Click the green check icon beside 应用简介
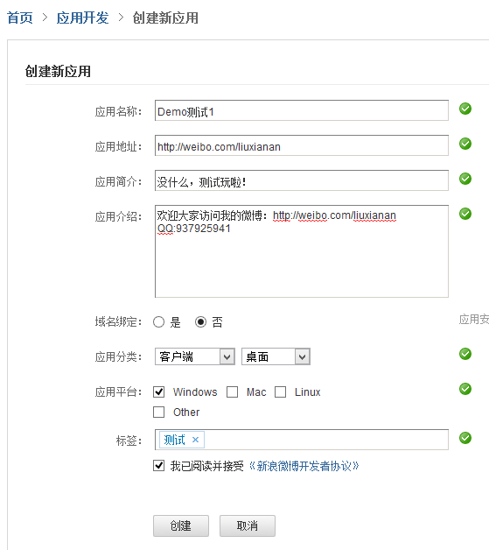Image resolution: width=489 pixels, height=550 pixels. pos(465,179)
